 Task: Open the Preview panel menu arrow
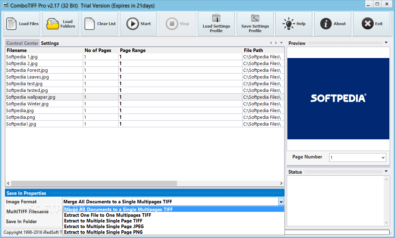click(x=386, y=42)
